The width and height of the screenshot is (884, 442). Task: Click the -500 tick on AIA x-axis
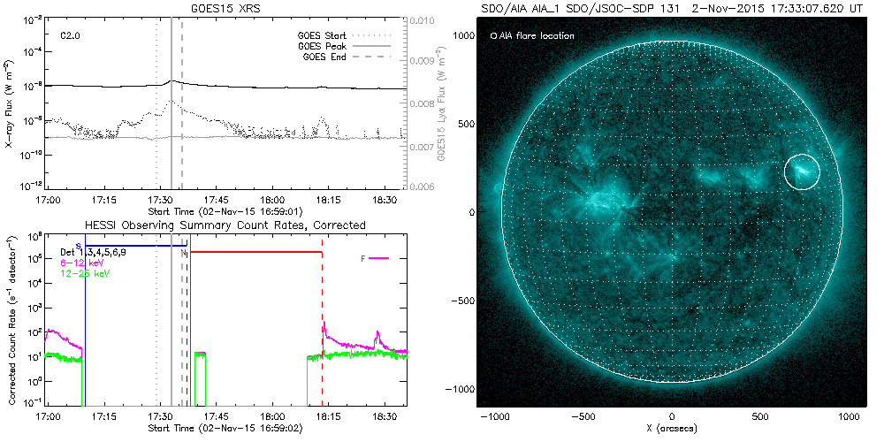pyautogui.click(x=583, y=418)
